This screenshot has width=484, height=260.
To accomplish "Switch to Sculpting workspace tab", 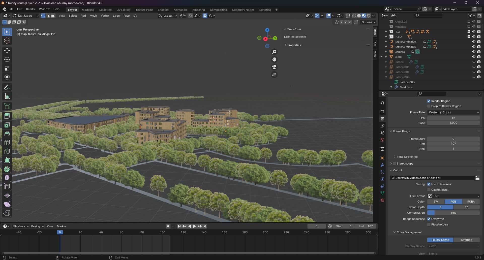I will point(105,10).
